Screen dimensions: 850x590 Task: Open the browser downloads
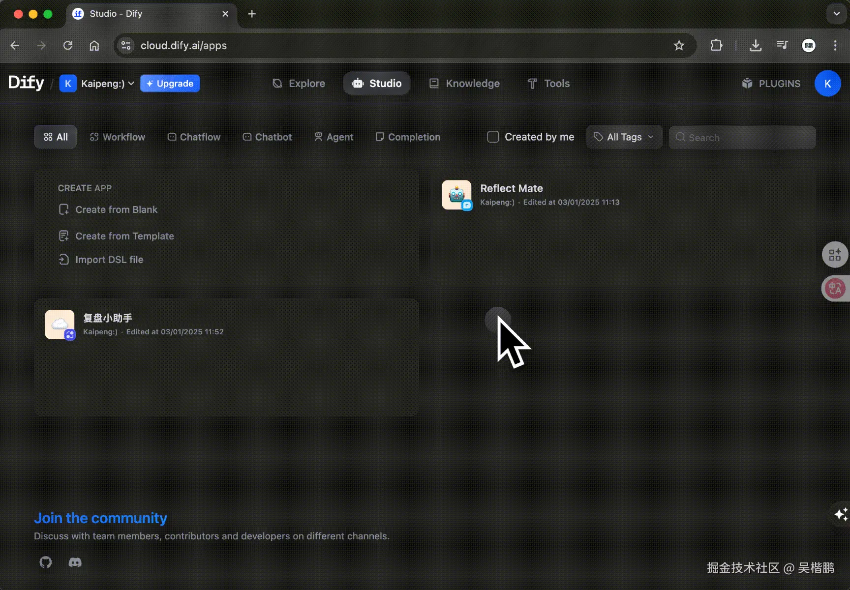pos(756,46)
